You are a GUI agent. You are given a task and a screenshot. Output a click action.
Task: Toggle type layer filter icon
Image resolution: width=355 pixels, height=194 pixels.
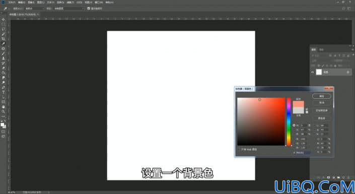click(339, 55)
